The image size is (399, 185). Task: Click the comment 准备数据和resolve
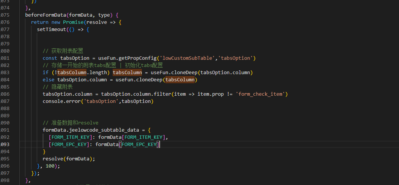(70, 123)
